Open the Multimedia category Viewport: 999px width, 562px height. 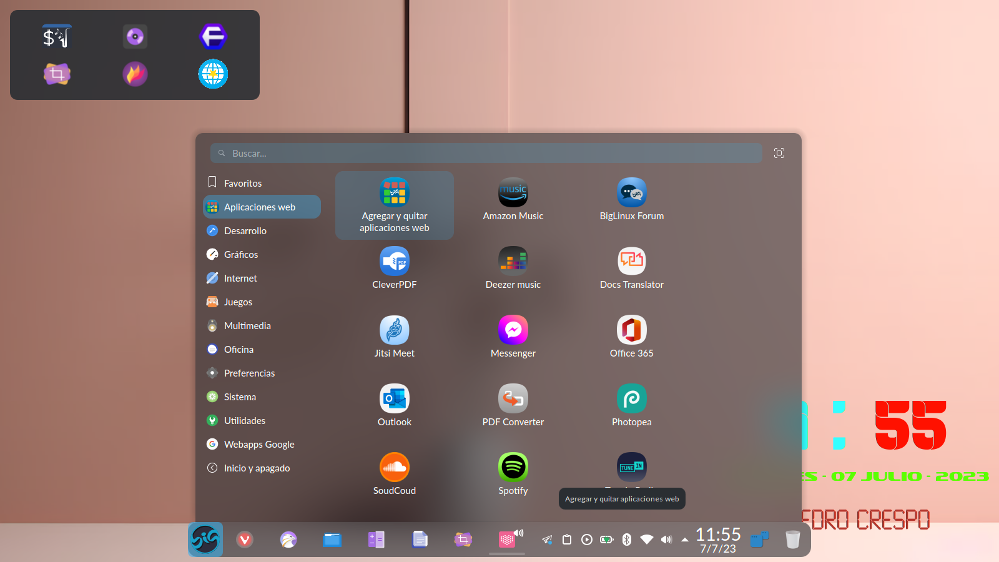(262, 325)
